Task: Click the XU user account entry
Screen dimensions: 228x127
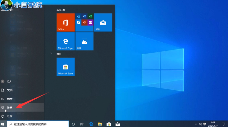Action: coord(9,81)
